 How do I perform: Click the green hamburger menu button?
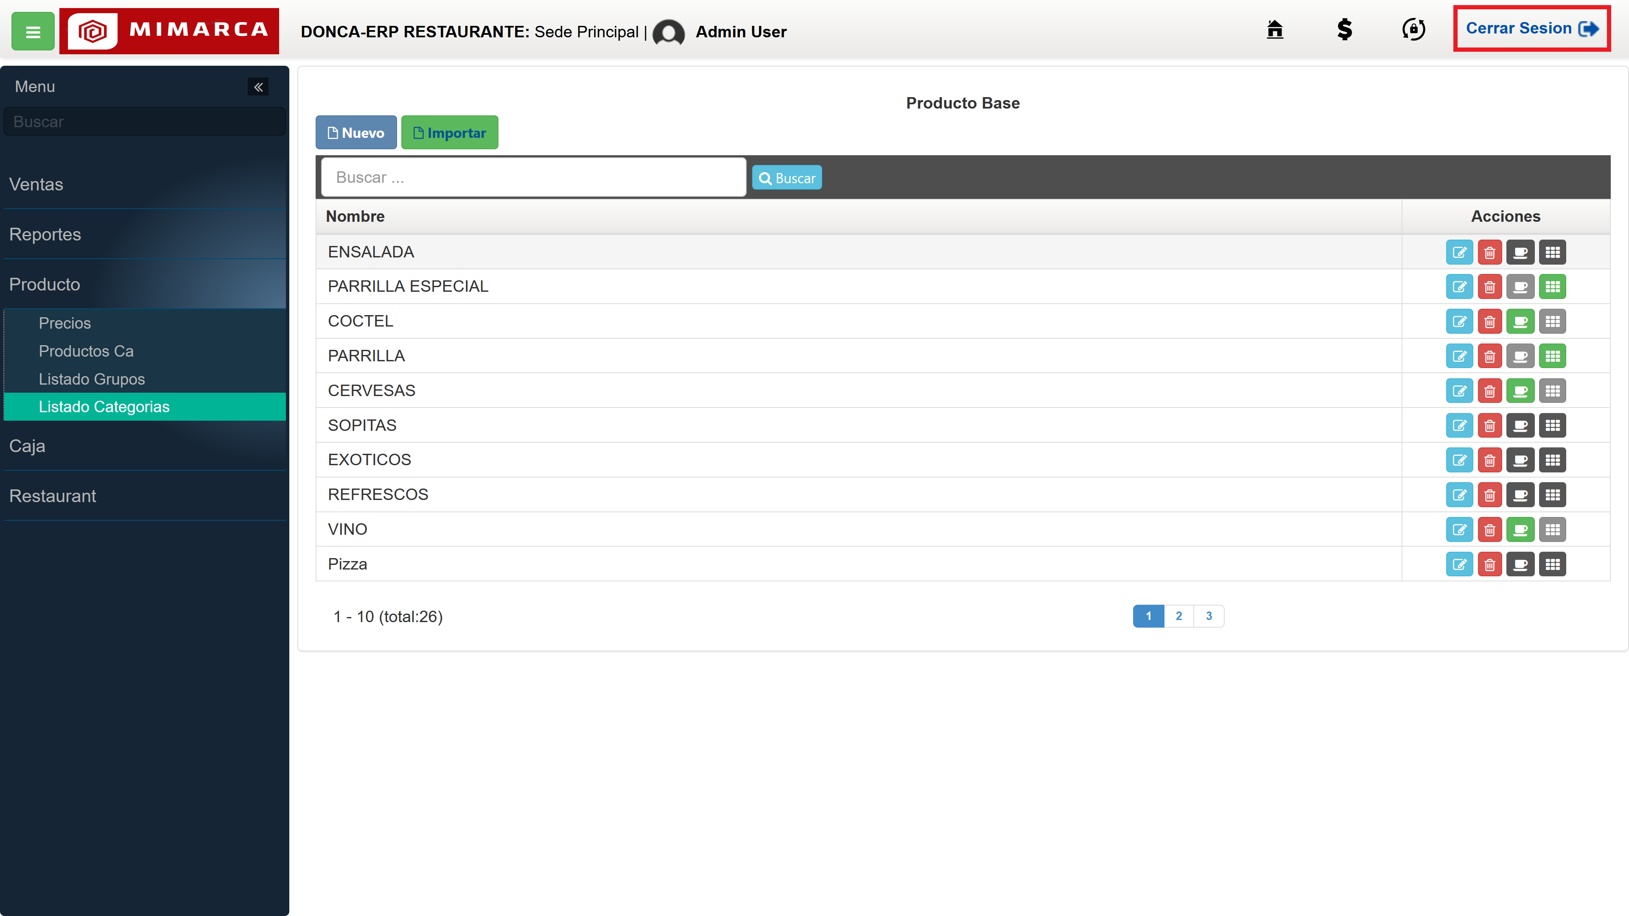coord(33,31)
